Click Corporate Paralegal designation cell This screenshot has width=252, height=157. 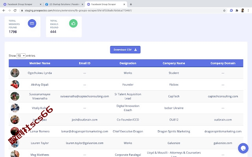(128, 155)
